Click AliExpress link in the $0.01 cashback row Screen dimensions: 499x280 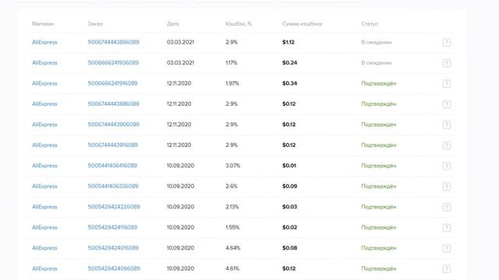tap(44, 166)
